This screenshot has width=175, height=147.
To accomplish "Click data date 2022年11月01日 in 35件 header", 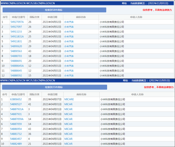I will (159, 80).
